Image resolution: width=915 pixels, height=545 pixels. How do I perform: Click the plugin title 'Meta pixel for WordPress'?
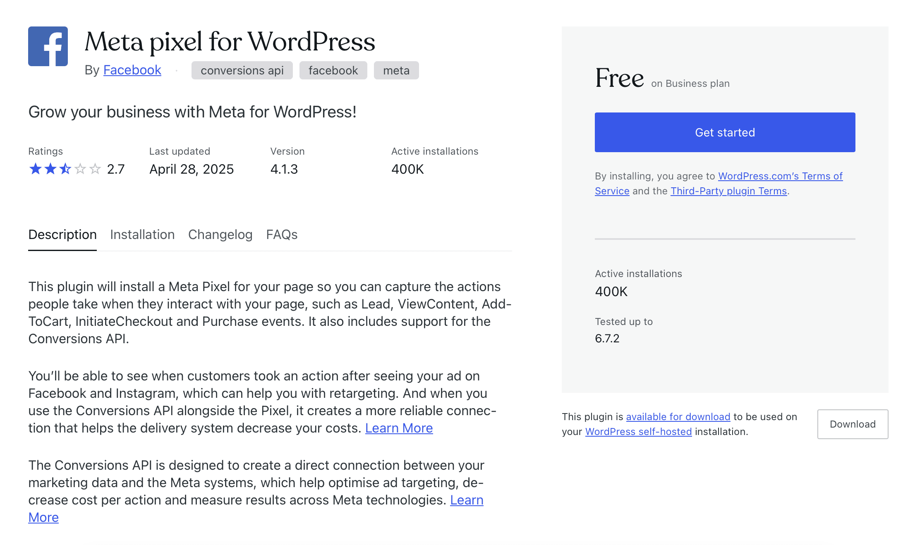(x=230, y=42)
